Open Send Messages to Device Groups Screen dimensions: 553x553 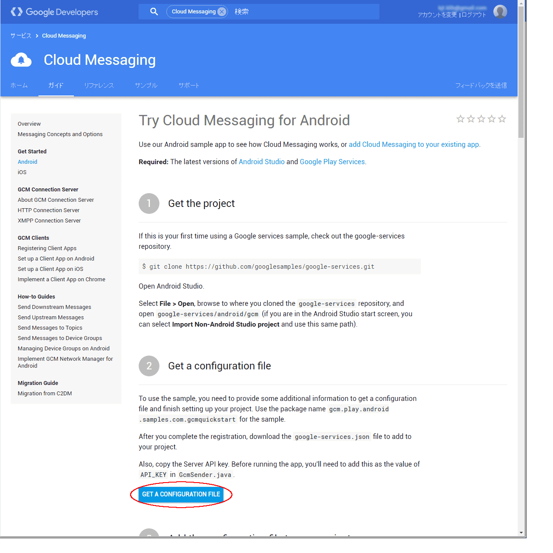60,338
